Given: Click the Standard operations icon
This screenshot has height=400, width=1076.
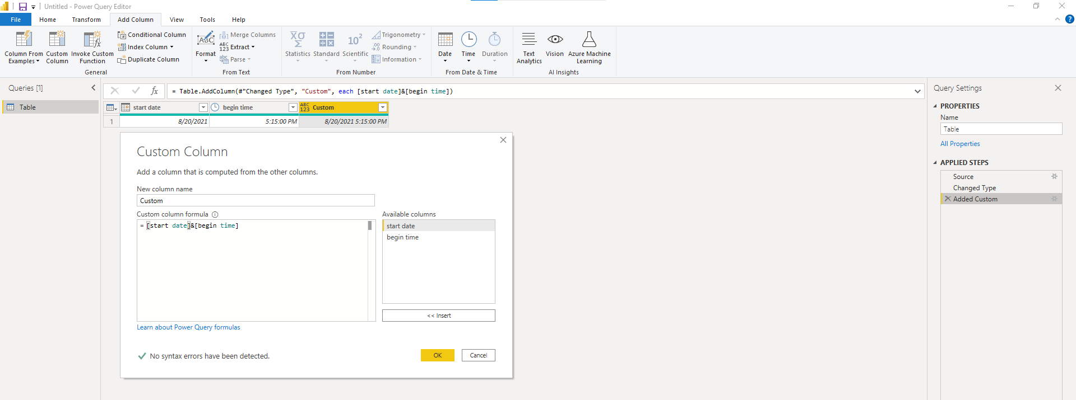Looking at the screenshot, I should click(x=327, y=39).
